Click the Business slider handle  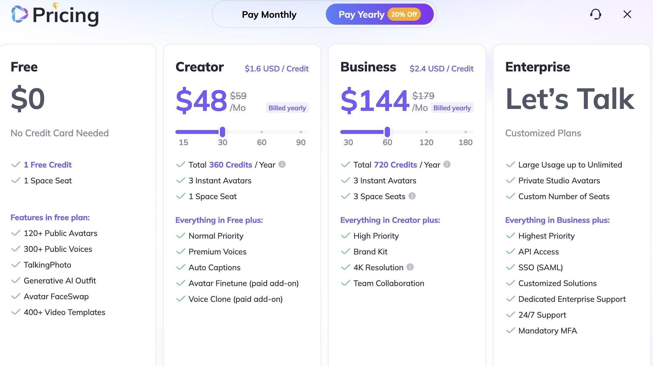point(387,132)
